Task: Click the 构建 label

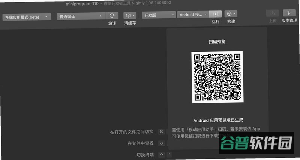Action: pos(231,21)
